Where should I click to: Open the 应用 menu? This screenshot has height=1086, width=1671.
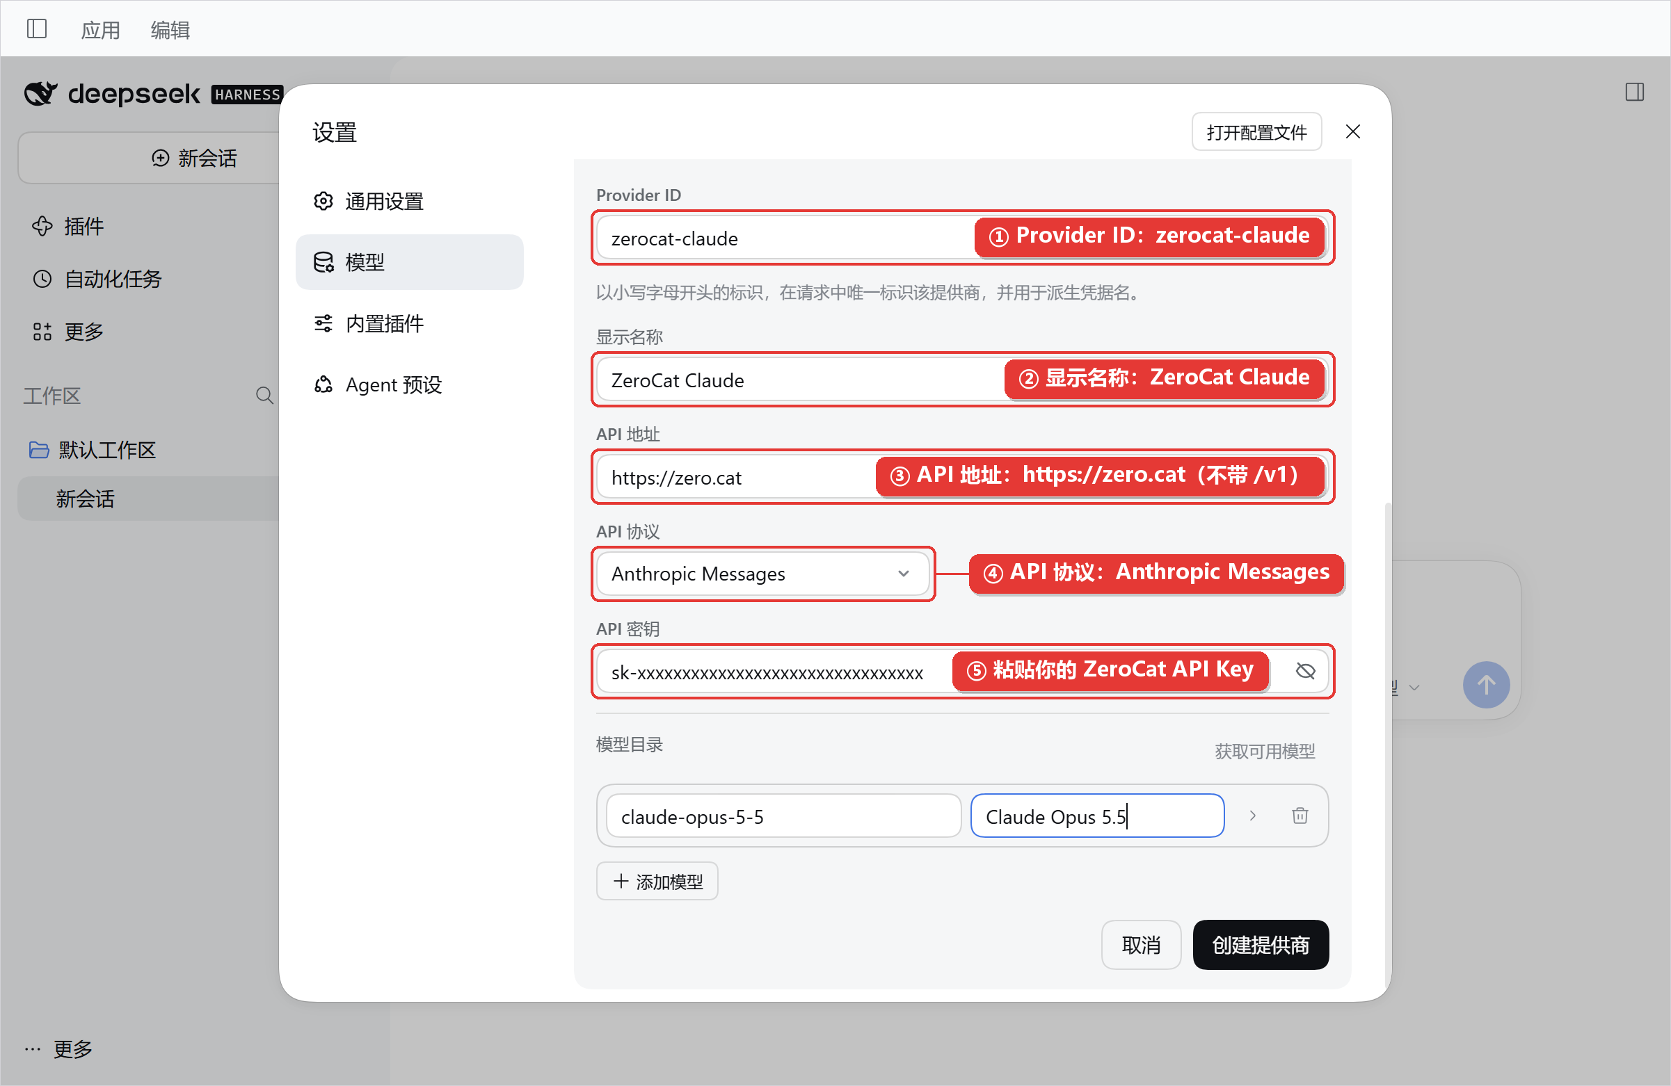pos(100,29)
